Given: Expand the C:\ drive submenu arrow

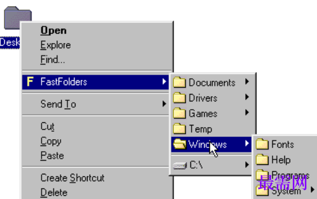Looking at the screenshot, I should (247, 165).
